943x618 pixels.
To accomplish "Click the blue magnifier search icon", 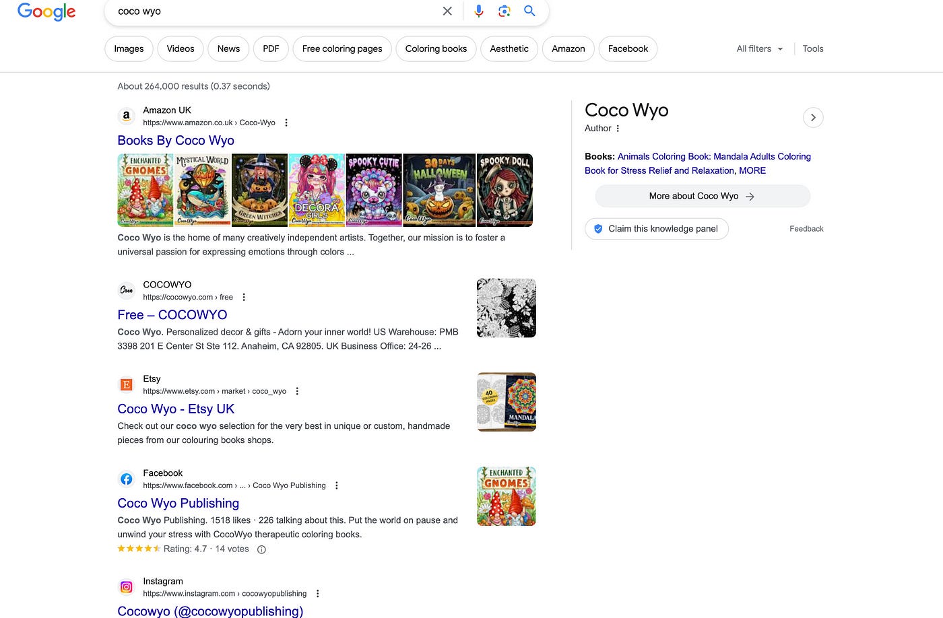I will (x=529, y=11).
